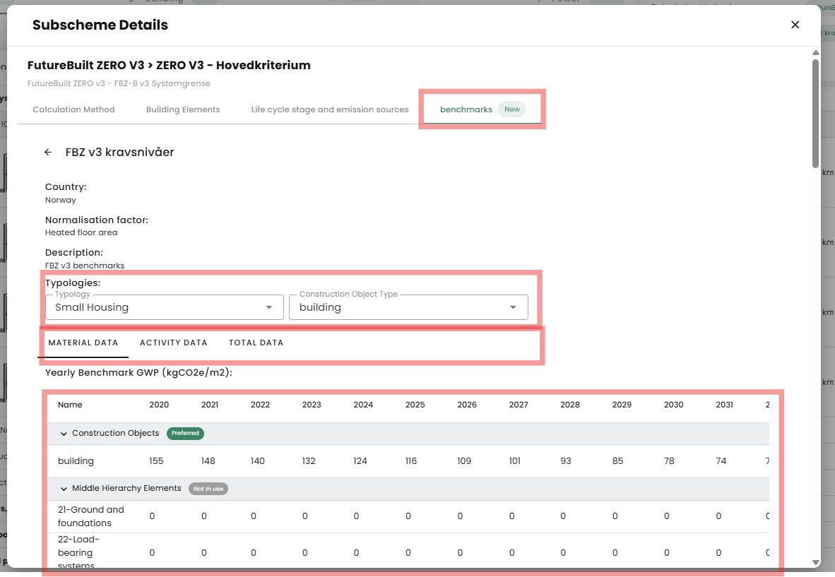Collapse the Construction Objects section chevron

click(x=64, y=434)
